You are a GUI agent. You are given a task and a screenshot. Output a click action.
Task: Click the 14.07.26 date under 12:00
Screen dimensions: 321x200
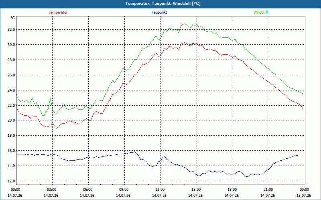point(159,196)
